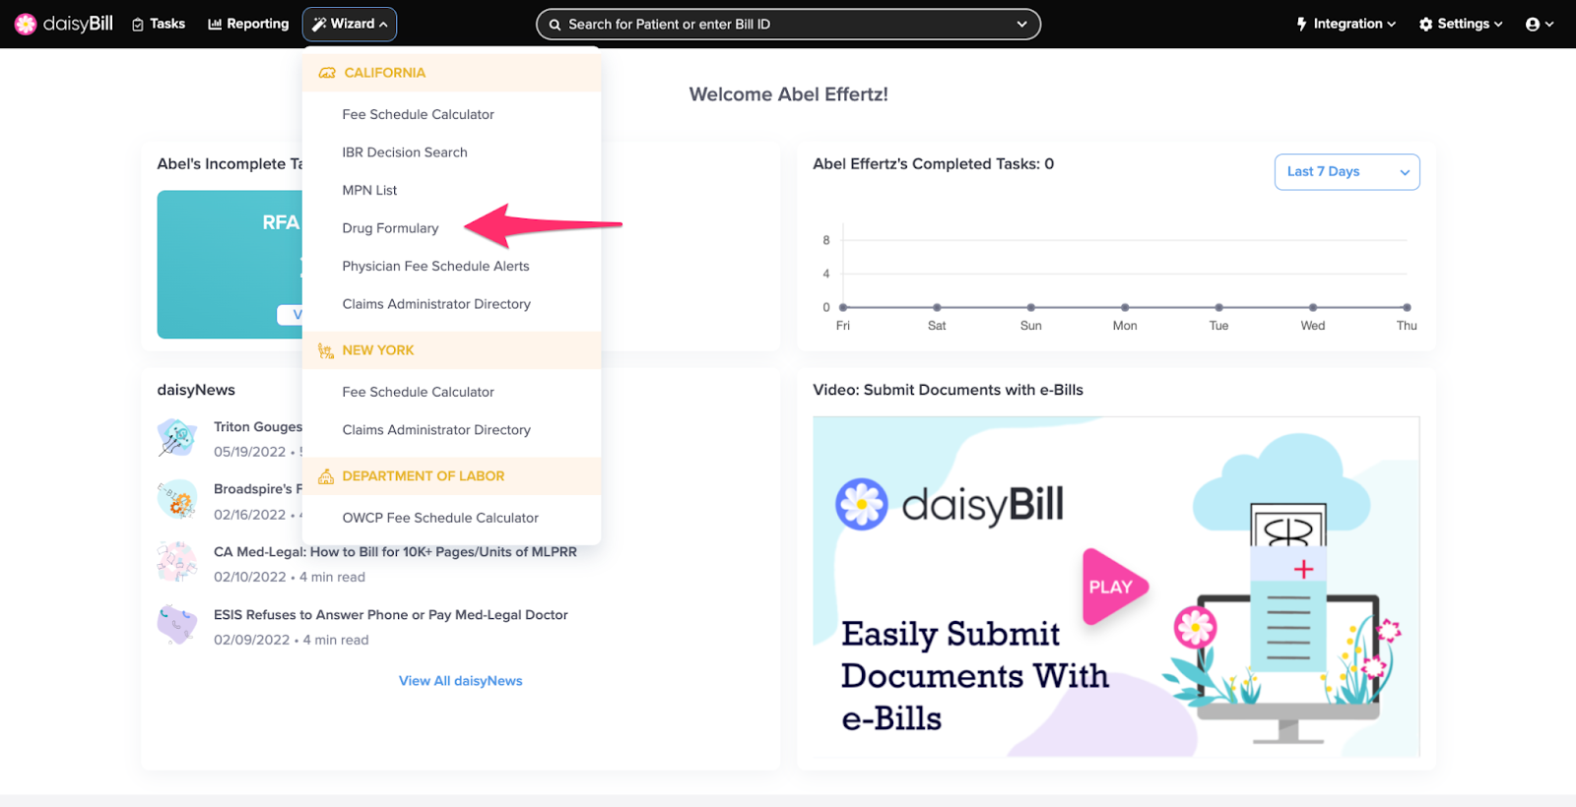Open California Fee Schedule Calculator
This screenshot has height=807, width=1576.
418,114
